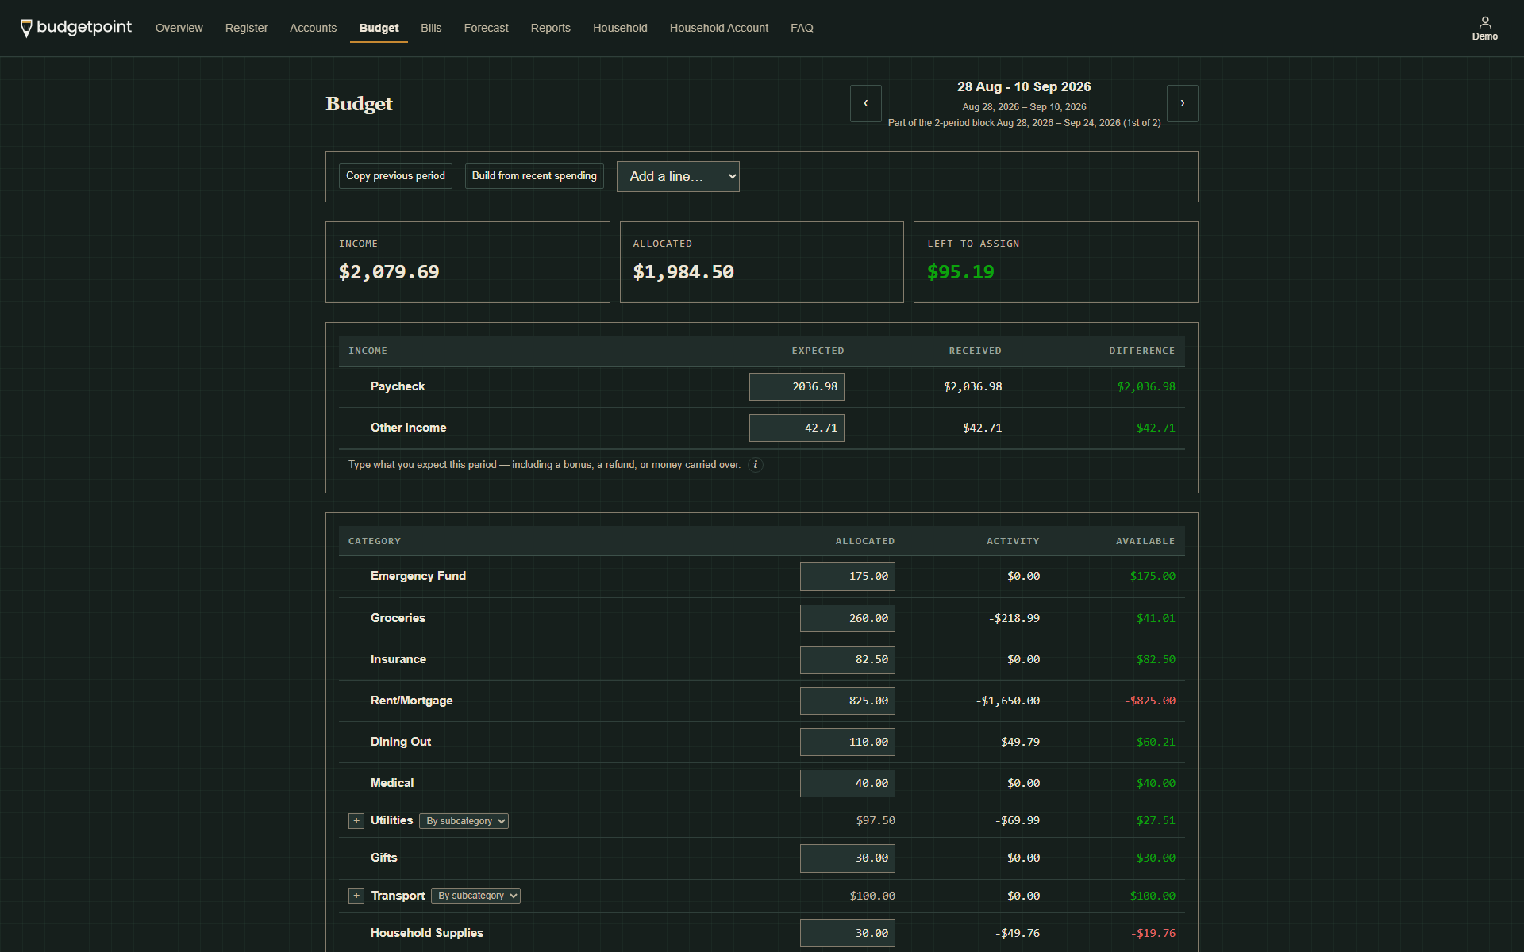This screenshot has width=1524, height=952.
Task: Click Build from recent spending
Action: point(534,176)
